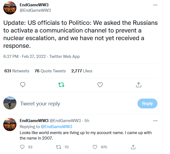Viewport: 170px width, 154px height.
Task: View the 2,777 Likes list
Action: (x=82, y=71)
